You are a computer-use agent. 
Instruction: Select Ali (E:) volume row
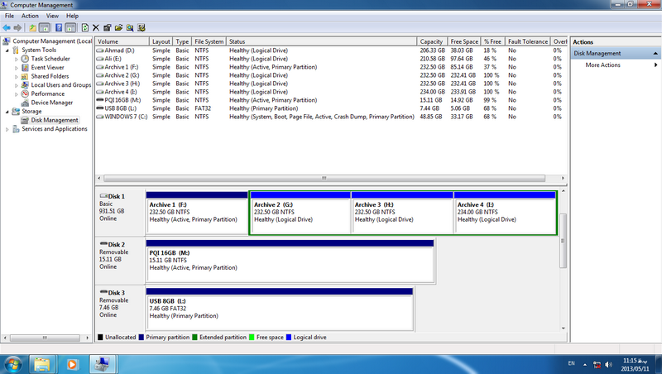[330, 59]
